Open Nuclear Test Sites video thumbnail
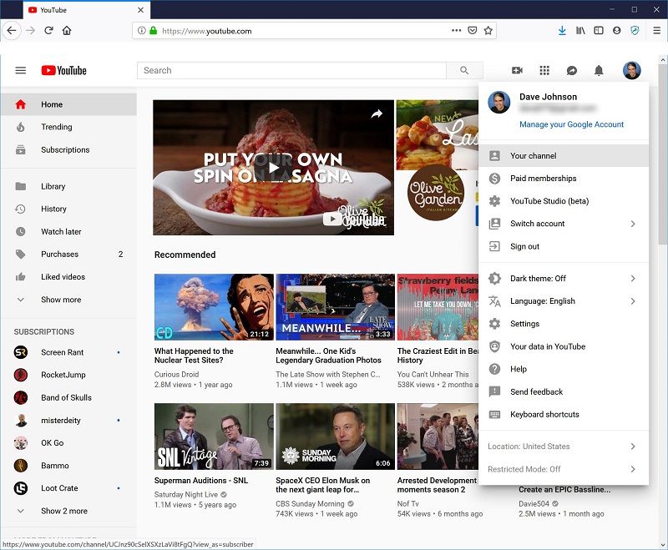This screenshot has height=550, width=668. tap(214, 307)
